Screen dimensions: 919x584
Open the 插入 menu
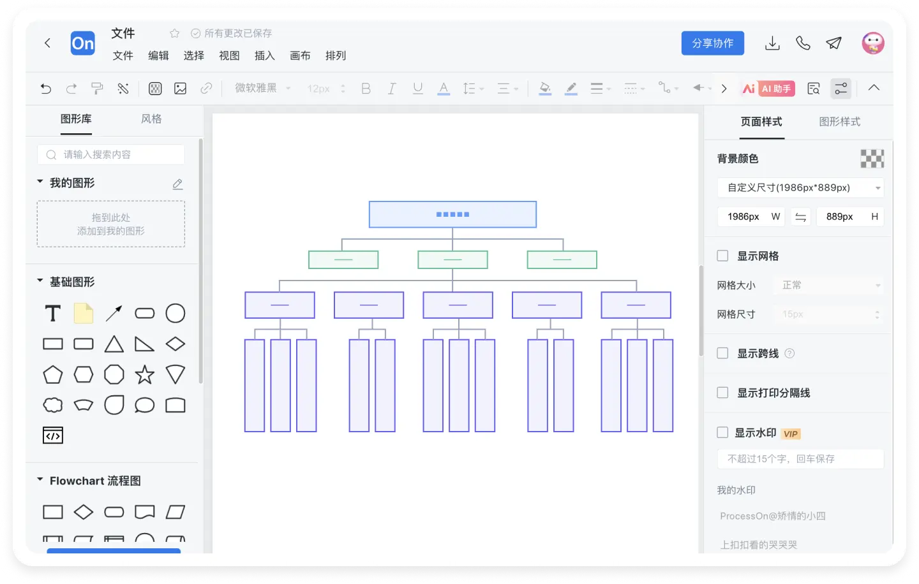pyautogui.click(x=264, y=55)
